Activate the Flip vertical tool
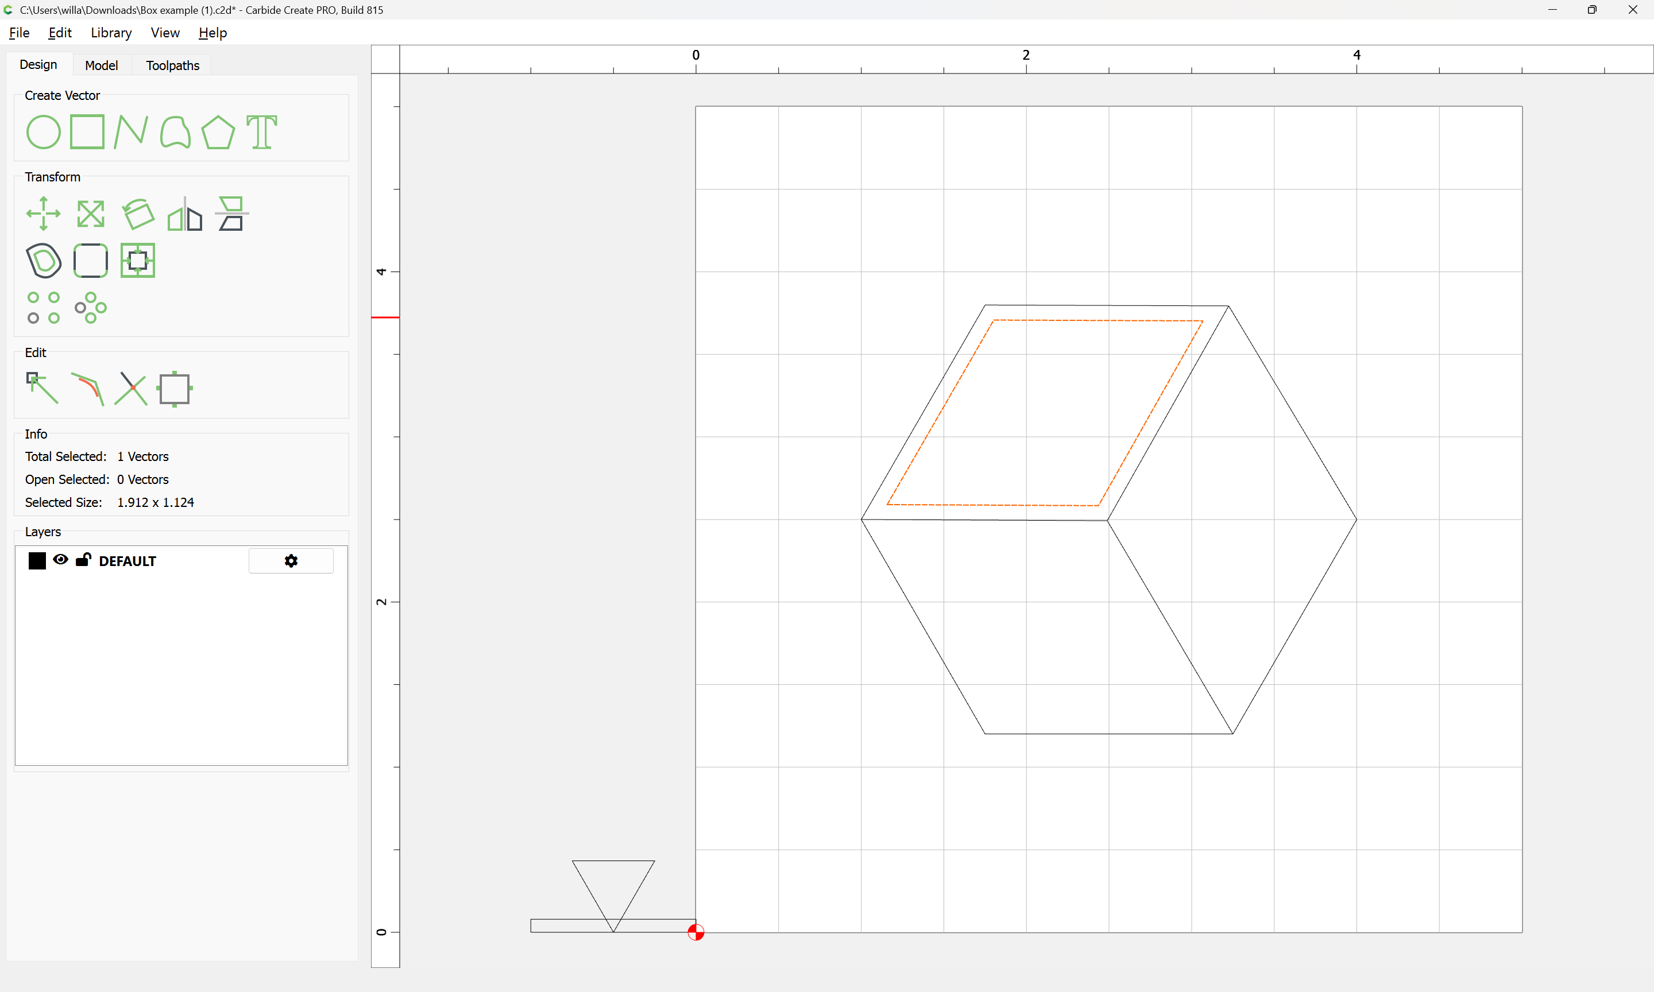 click(x=231, y=214)
